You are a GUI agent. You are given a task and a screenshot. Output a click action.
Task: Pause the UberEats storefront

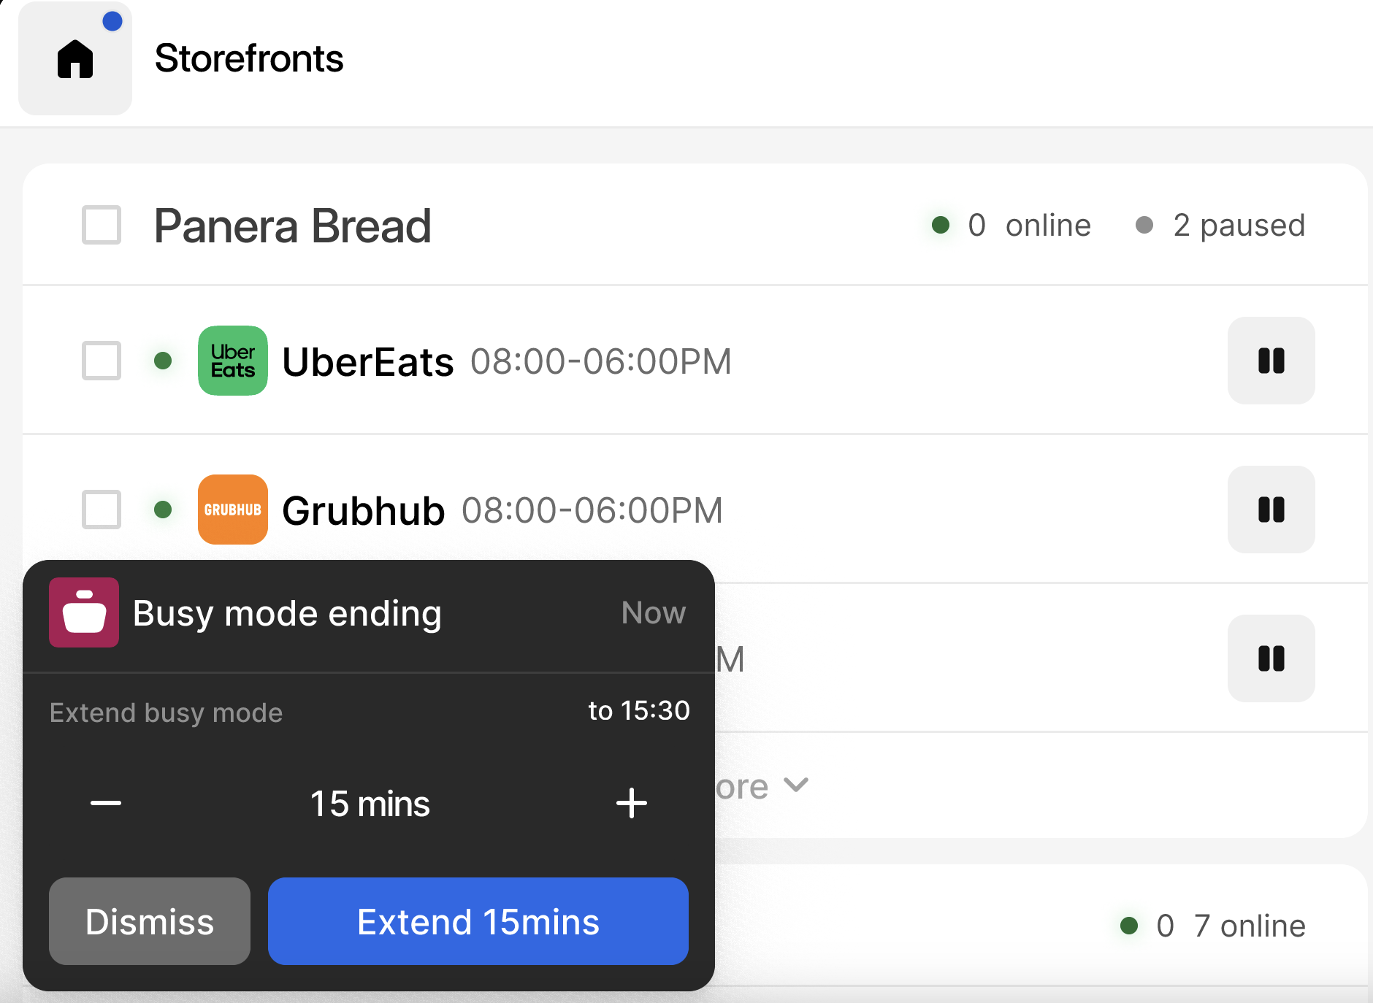coord(1271,361)
